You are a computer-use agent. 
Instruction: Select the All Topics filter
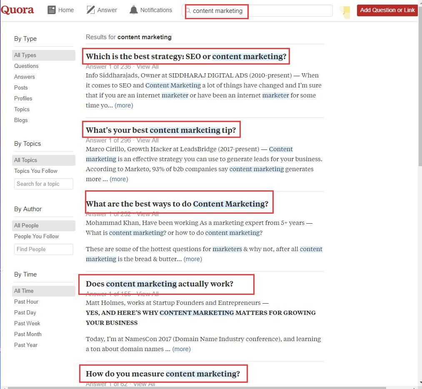point(44,160)
